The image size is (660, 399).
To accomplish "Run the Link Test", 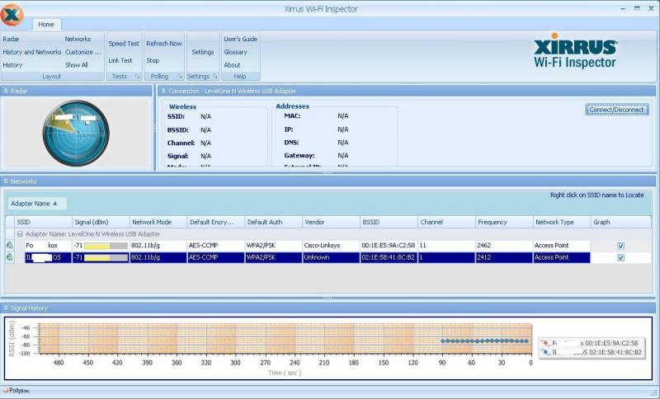I will tap(120, 60).
